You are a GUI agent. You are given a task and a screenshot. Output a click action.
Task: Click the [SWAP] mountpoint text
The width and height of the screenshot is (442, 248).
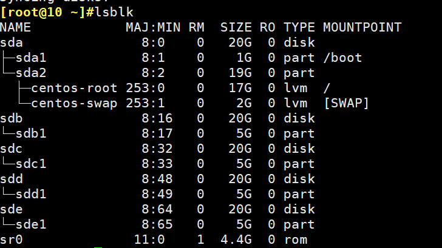point(346,103)
